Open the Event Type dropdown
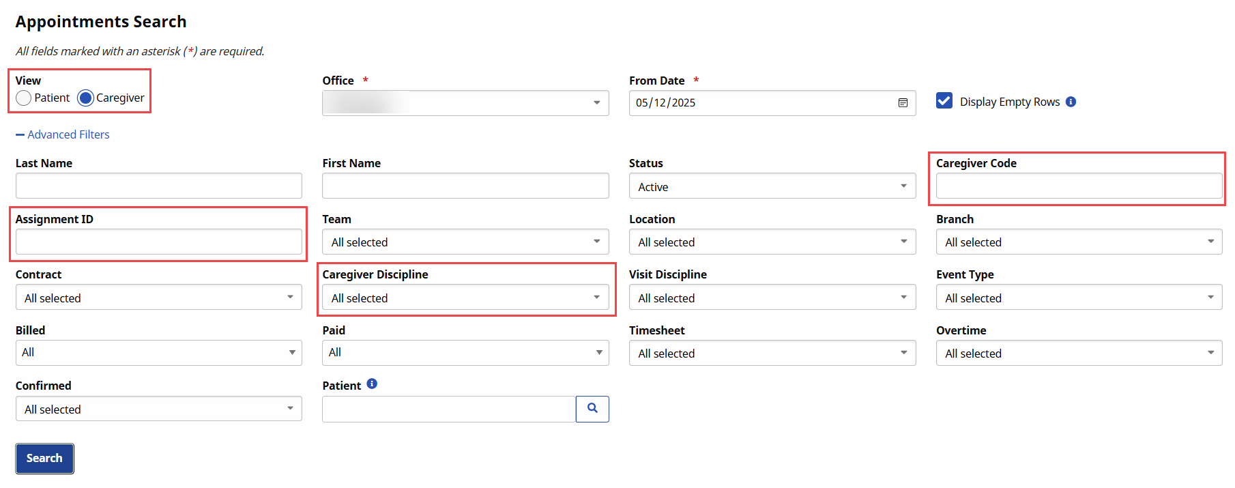The image size is (1235, 488). 1078,298
